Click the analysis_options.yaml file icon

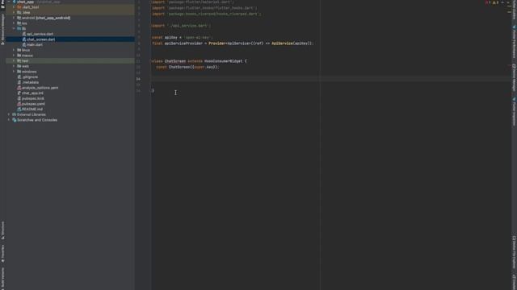19,88
